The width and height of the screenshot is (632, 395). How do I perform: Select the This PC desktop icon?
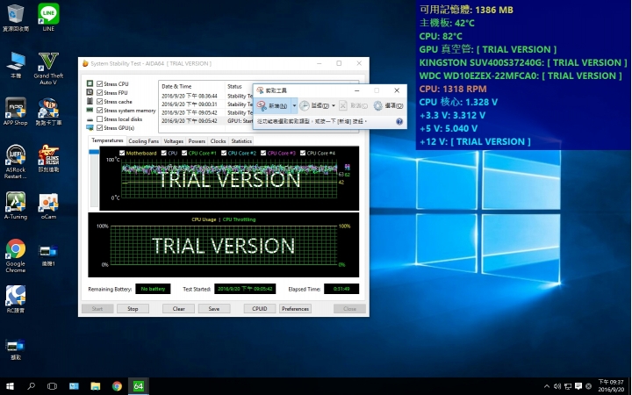pyautogui.click(x=15, y=64)
